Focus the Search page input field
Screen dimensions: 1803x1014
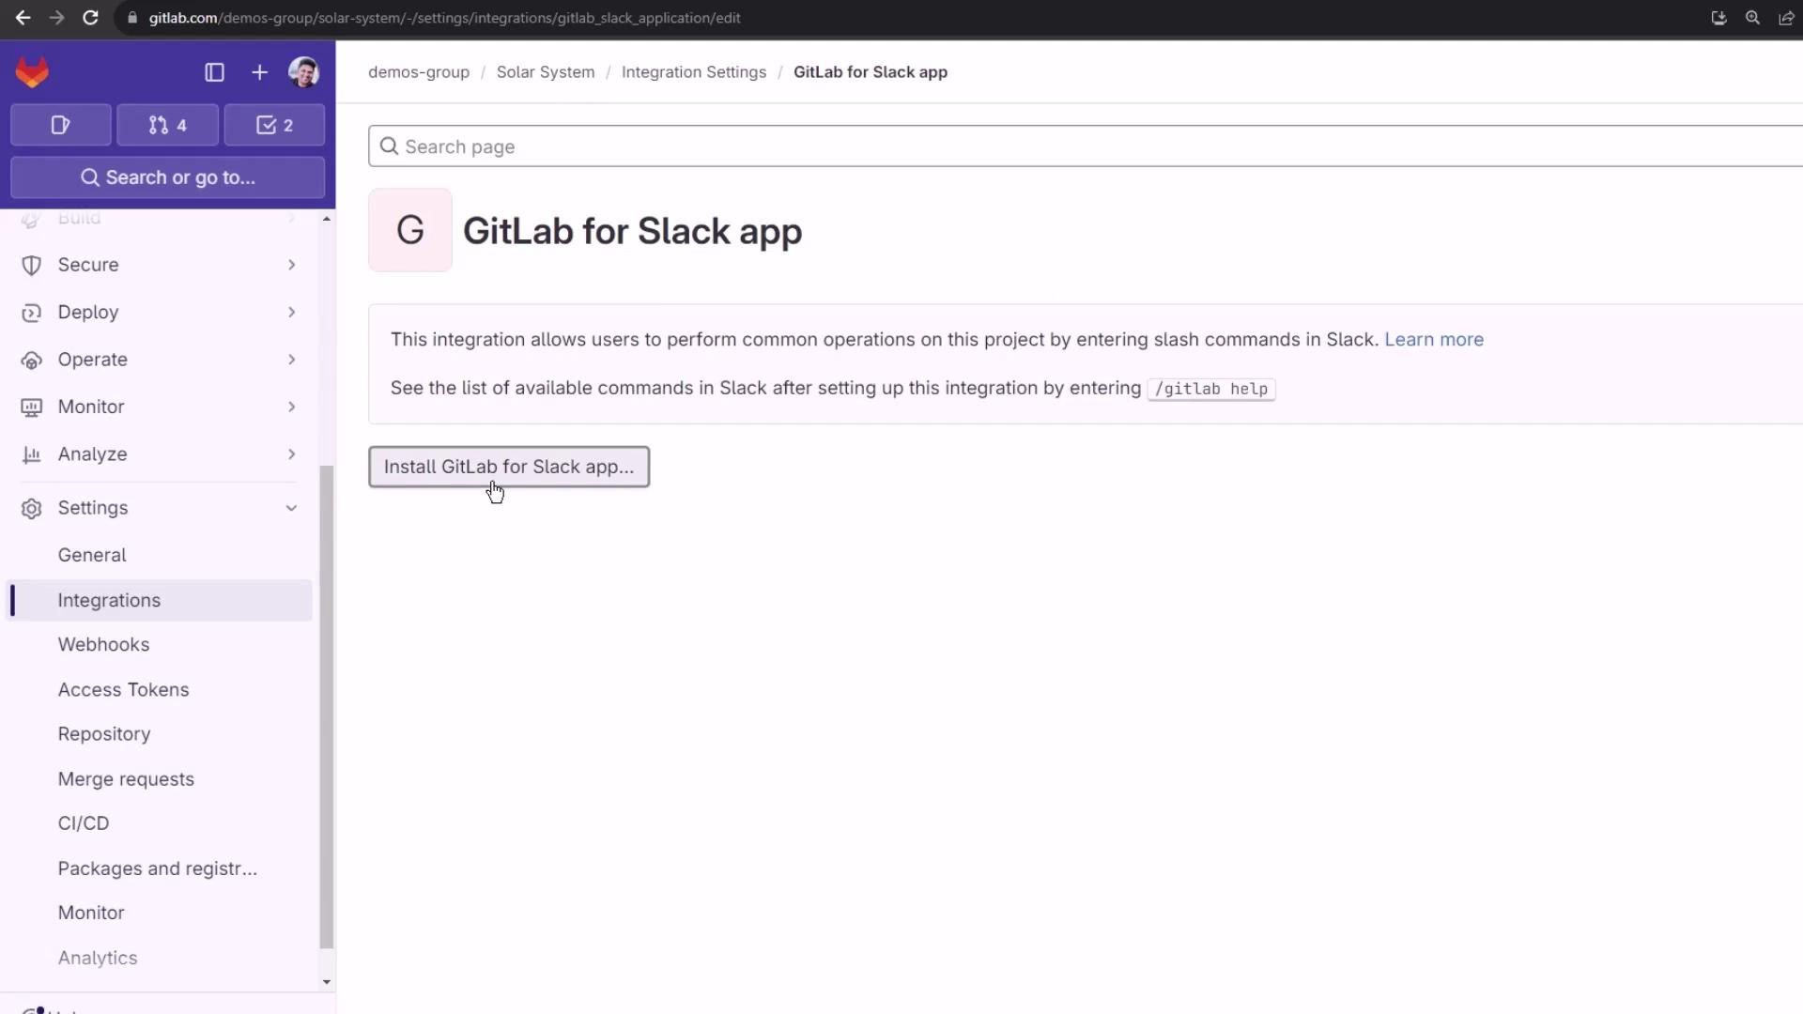tap(1080, 146)
